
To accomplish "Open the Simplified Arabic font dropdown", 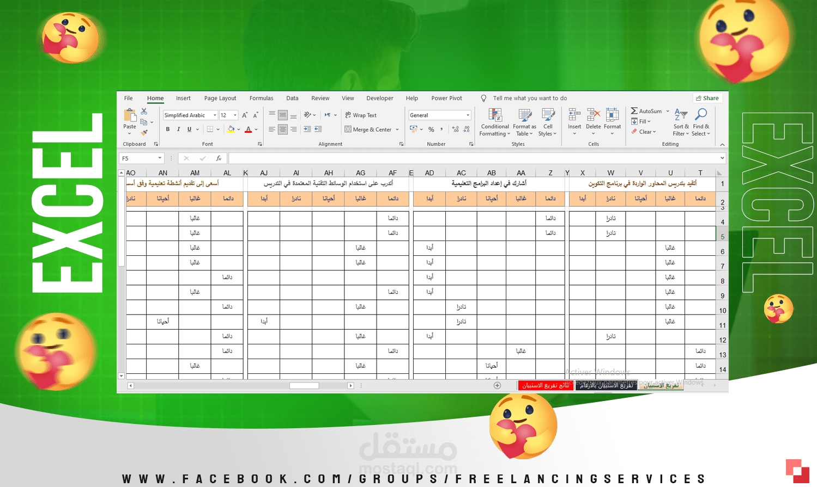I will click(x=215, y=115).
